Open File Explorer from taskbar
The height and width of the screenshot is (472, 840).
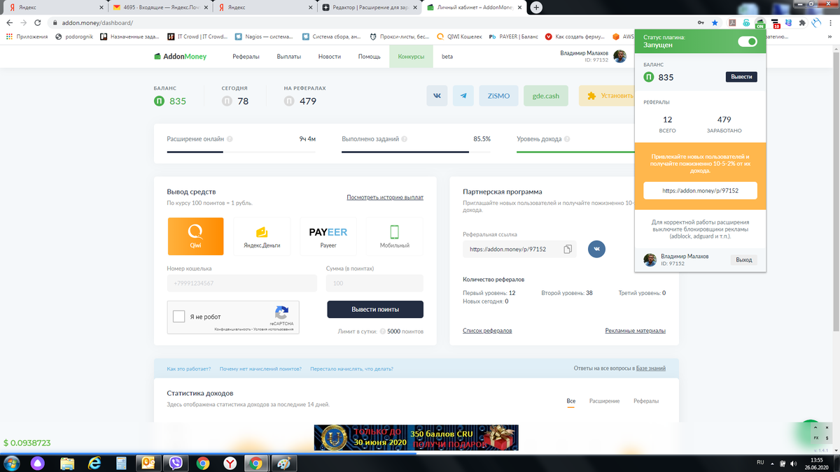[67, 463]
